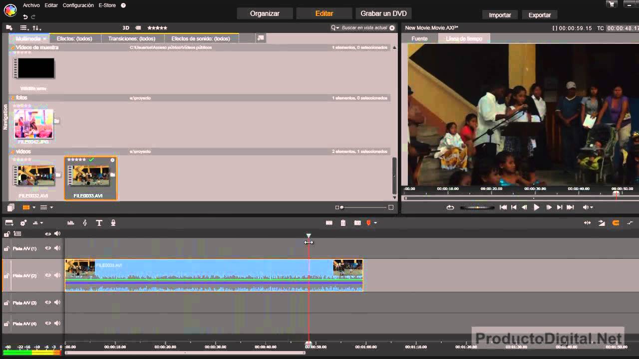Viewport: 639px width, 359px height.
Task: Click the tag filter icon next to 3D
Action: click(x=138, y=28)
